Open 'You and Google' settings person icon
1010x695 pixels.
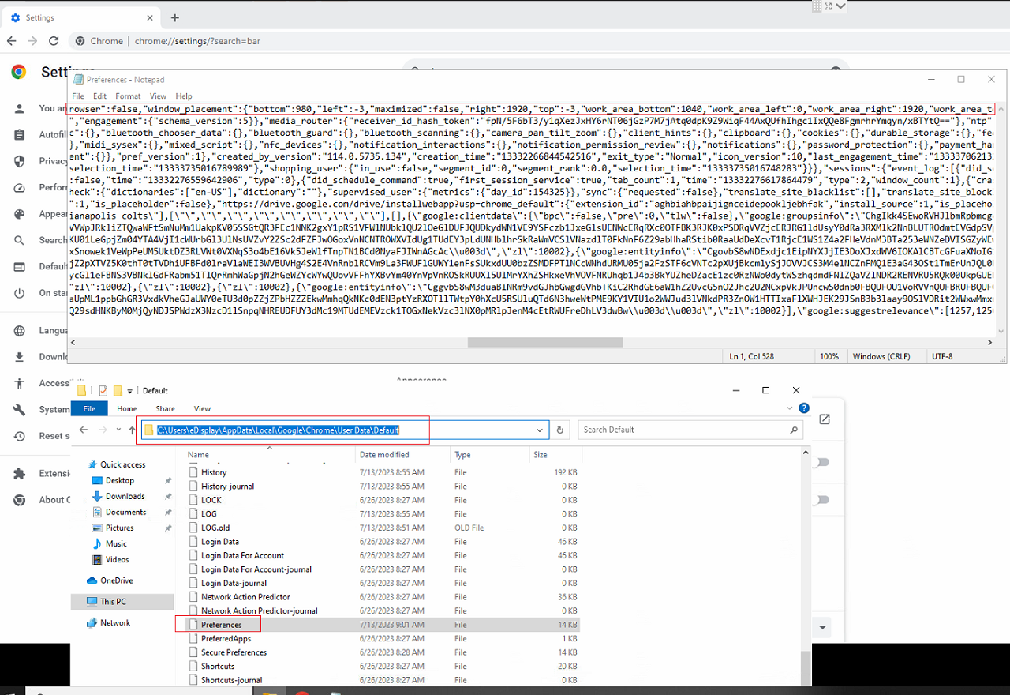pos(20,108)
